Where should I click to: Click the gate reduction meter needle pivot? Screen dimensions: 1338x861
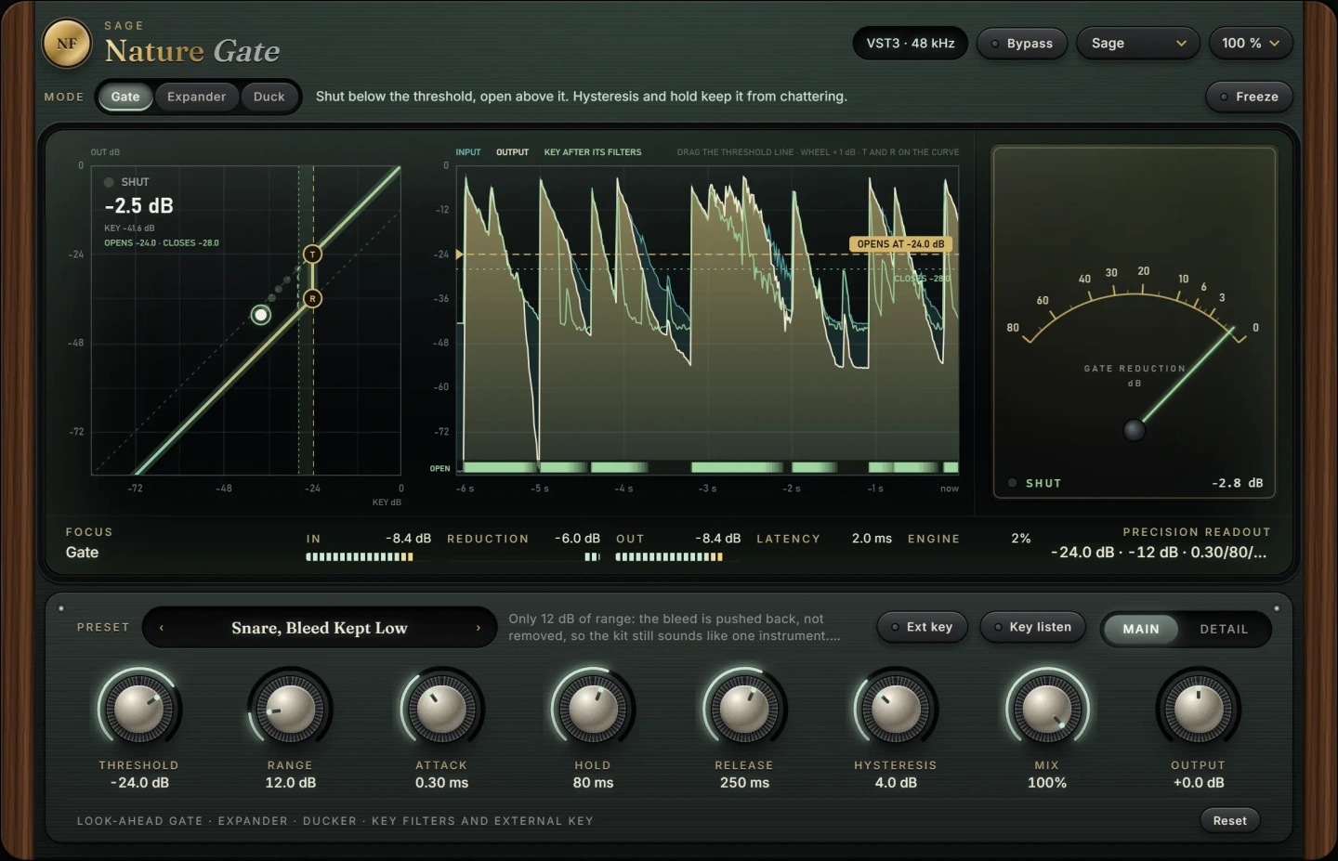click(1135, 430)
